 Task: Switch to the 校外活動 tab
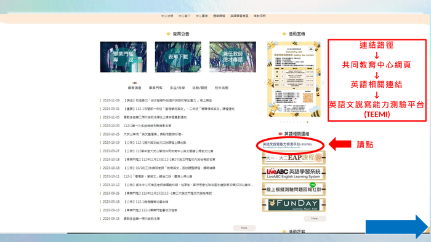tap(222, 88)
